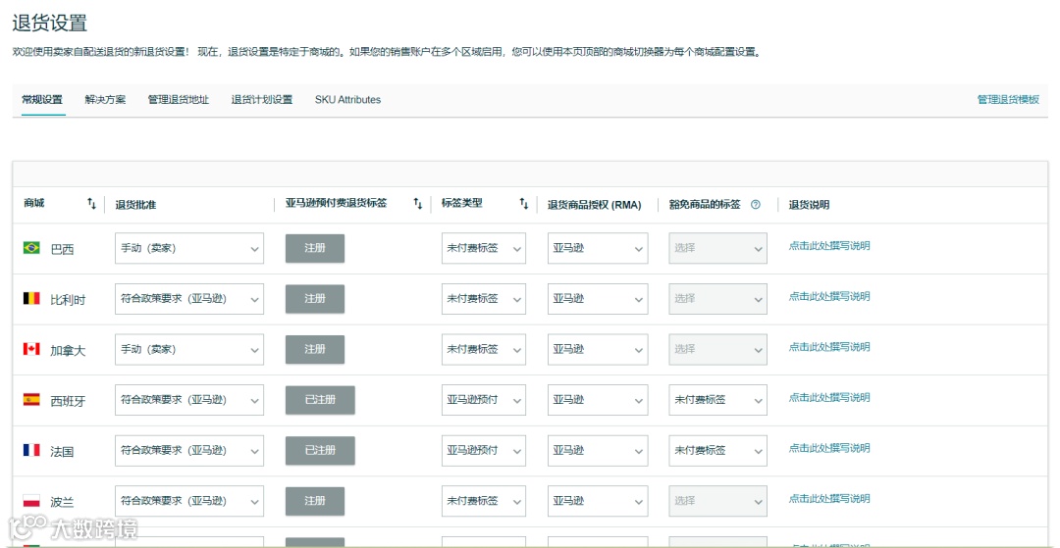Click 注册 button for 加拿大
The width and height of the screenshot is (1060, 548).
pos(315,350)
